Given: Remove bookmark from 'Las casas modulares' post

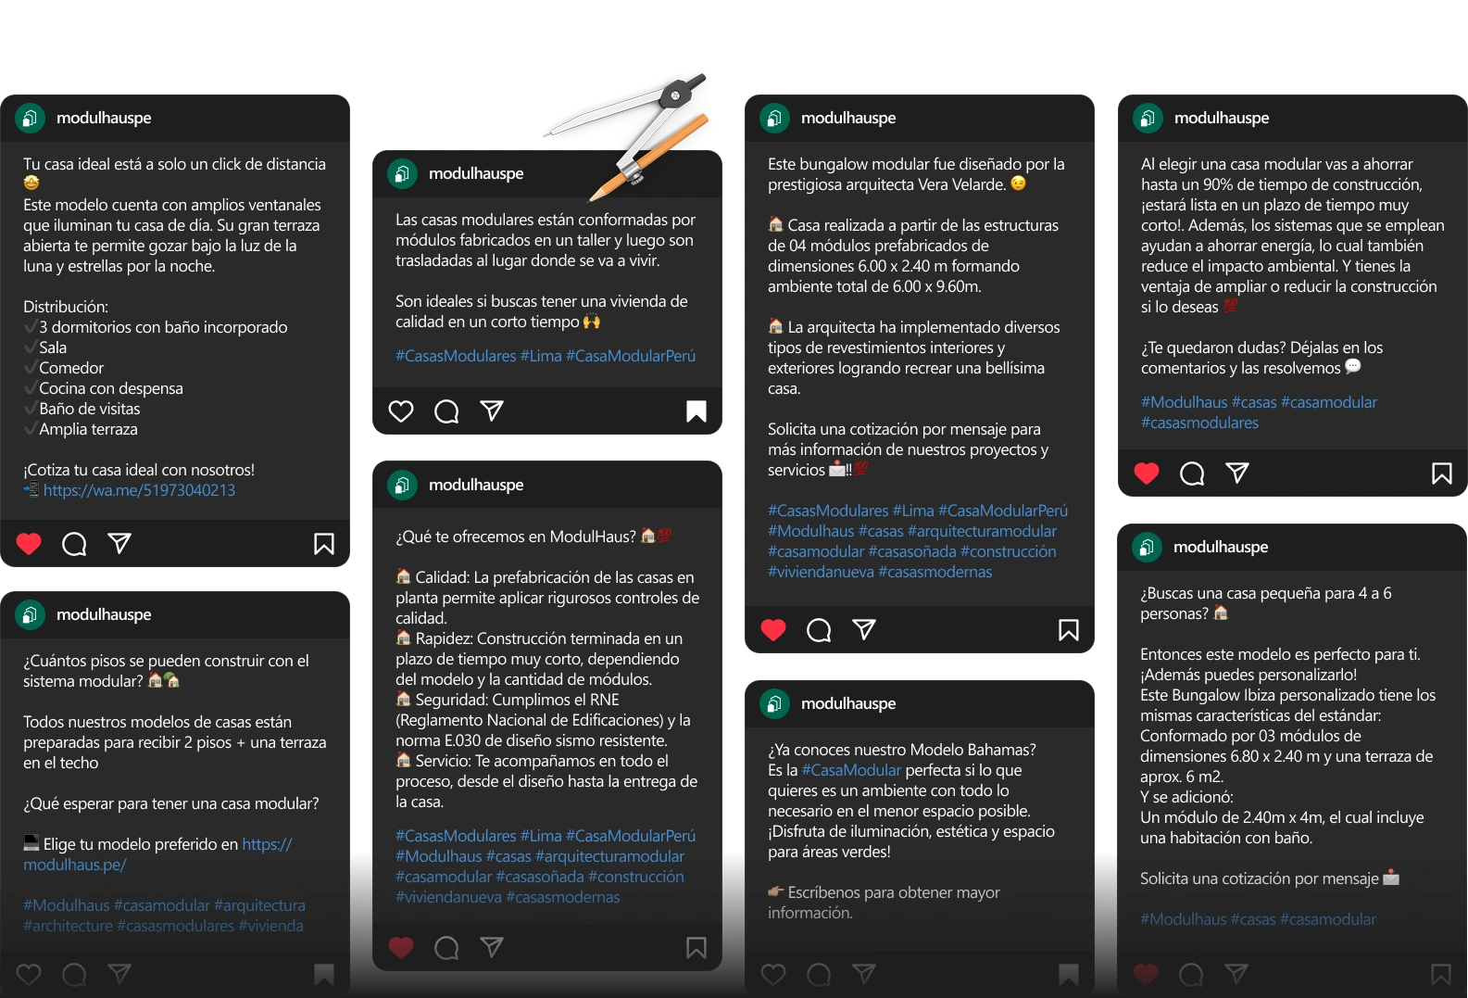Looking at the screenshot, I should pos(696,411).
